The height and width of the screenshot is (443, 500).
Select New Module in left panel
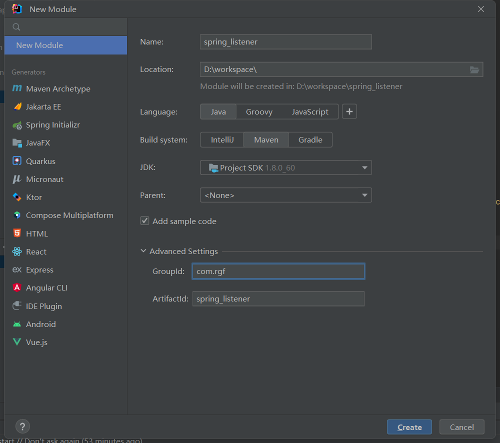[65, 45]
